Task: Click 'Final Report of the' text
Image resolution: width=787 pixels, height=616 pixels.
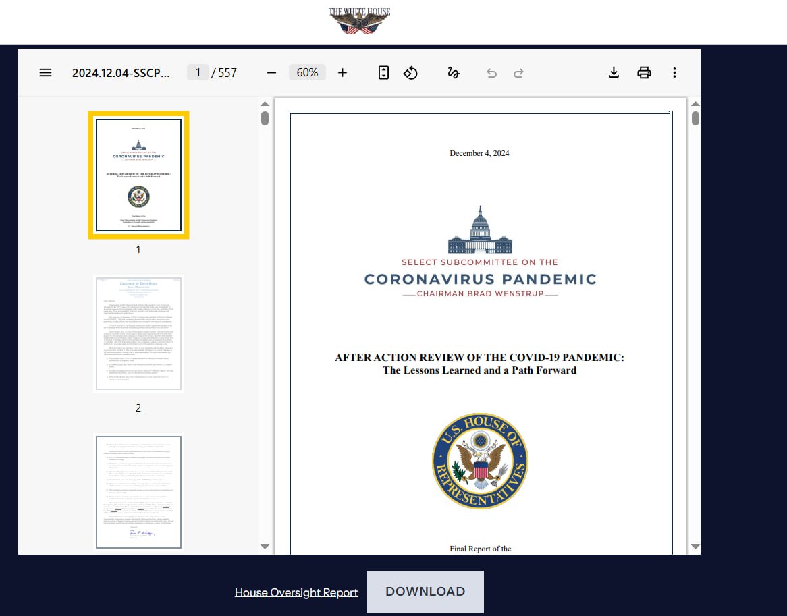Action: pyautogui.click(x=481, y=549)
